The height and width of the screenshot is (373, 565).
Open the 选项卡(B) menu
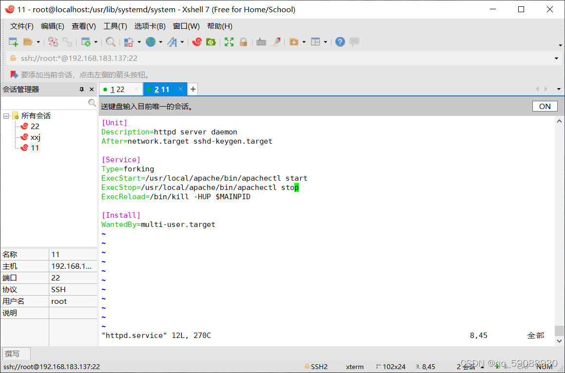(x=150, y=26)
